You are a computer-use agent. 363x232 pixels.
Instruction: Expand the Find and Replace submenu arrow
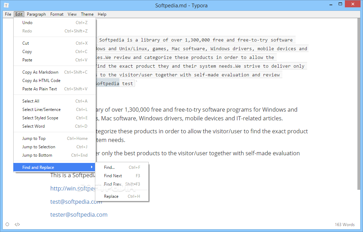[x=92, y=167]
